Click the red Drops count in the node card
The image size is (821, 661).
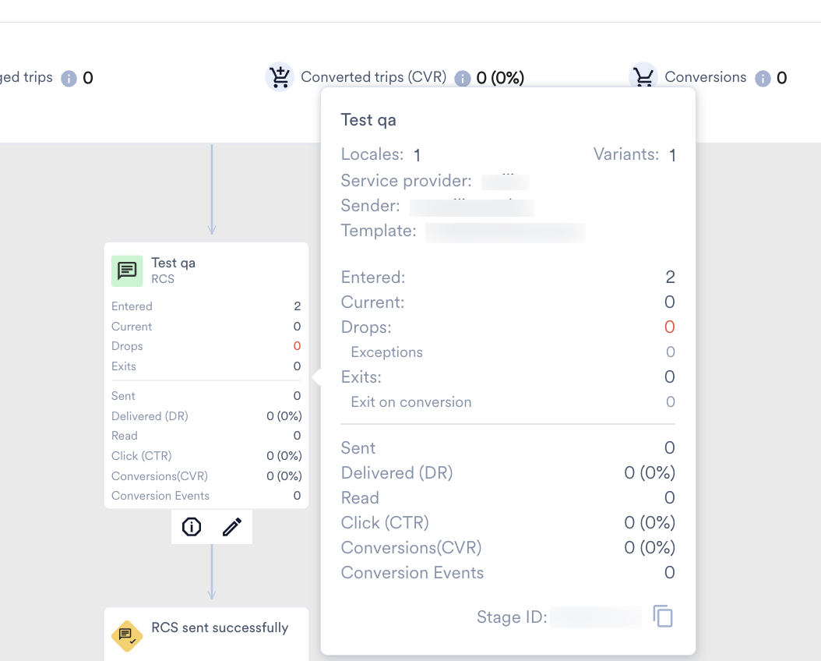[x=297, y=346]
